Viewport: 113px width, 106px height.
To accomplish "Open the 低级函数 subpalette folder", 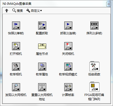I will [94, 66].
